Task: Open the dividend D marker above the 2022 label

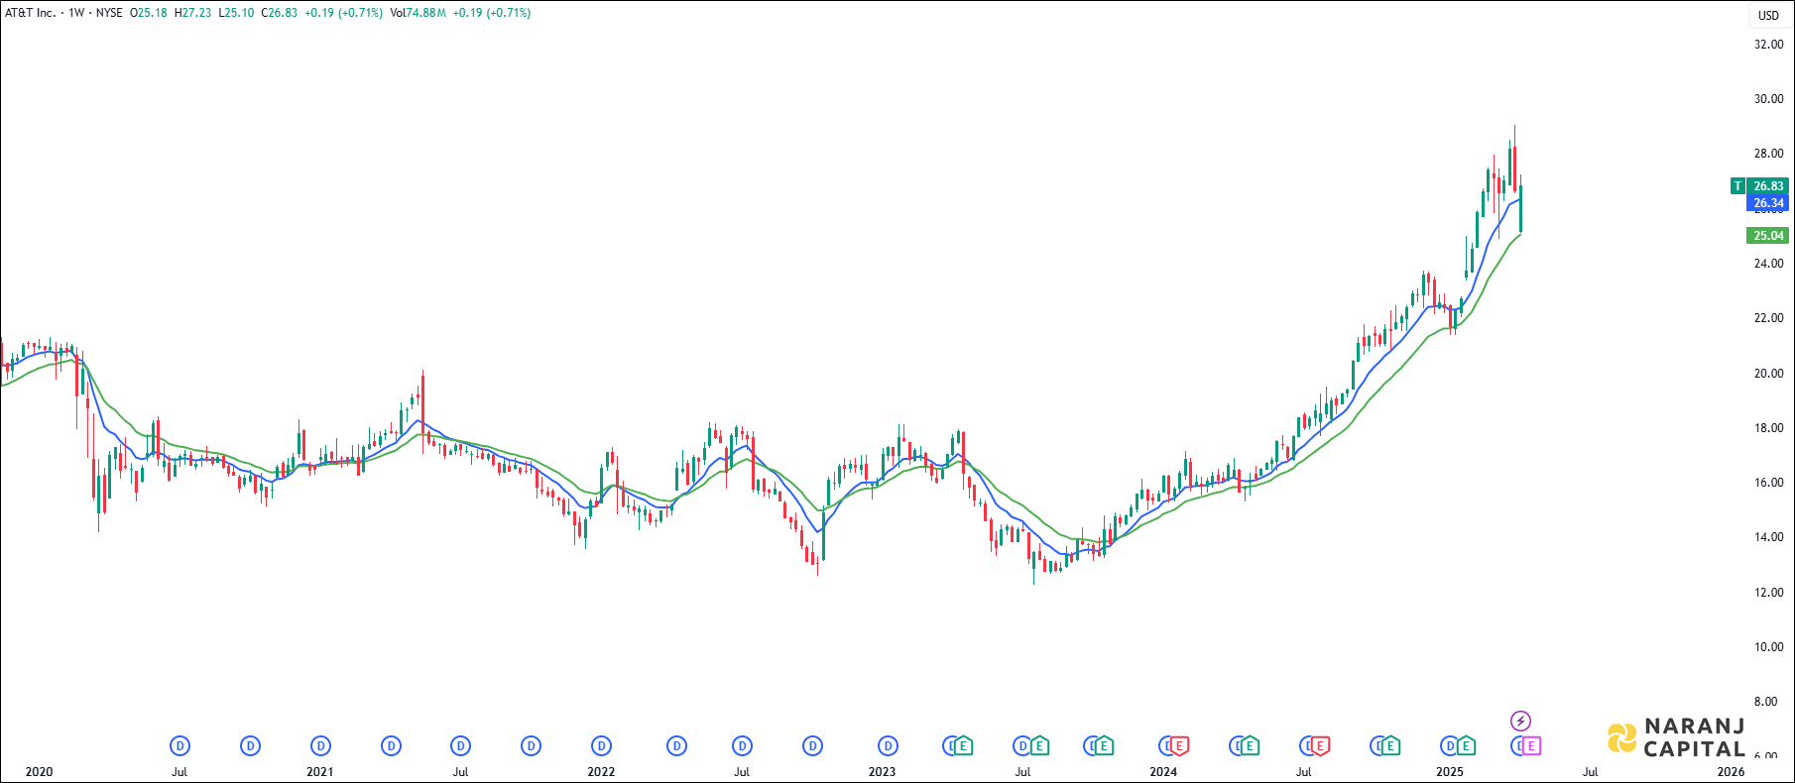Action: [x=601, y=745]
